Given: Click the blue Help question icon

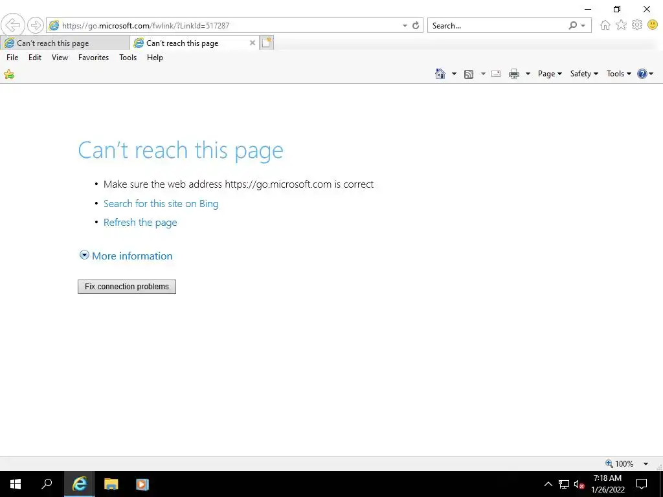Looking at the screenshot, I should click(642, 74).
